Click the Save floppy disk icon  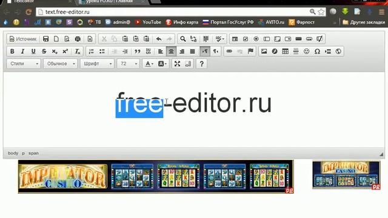click(x=46, y=39)
